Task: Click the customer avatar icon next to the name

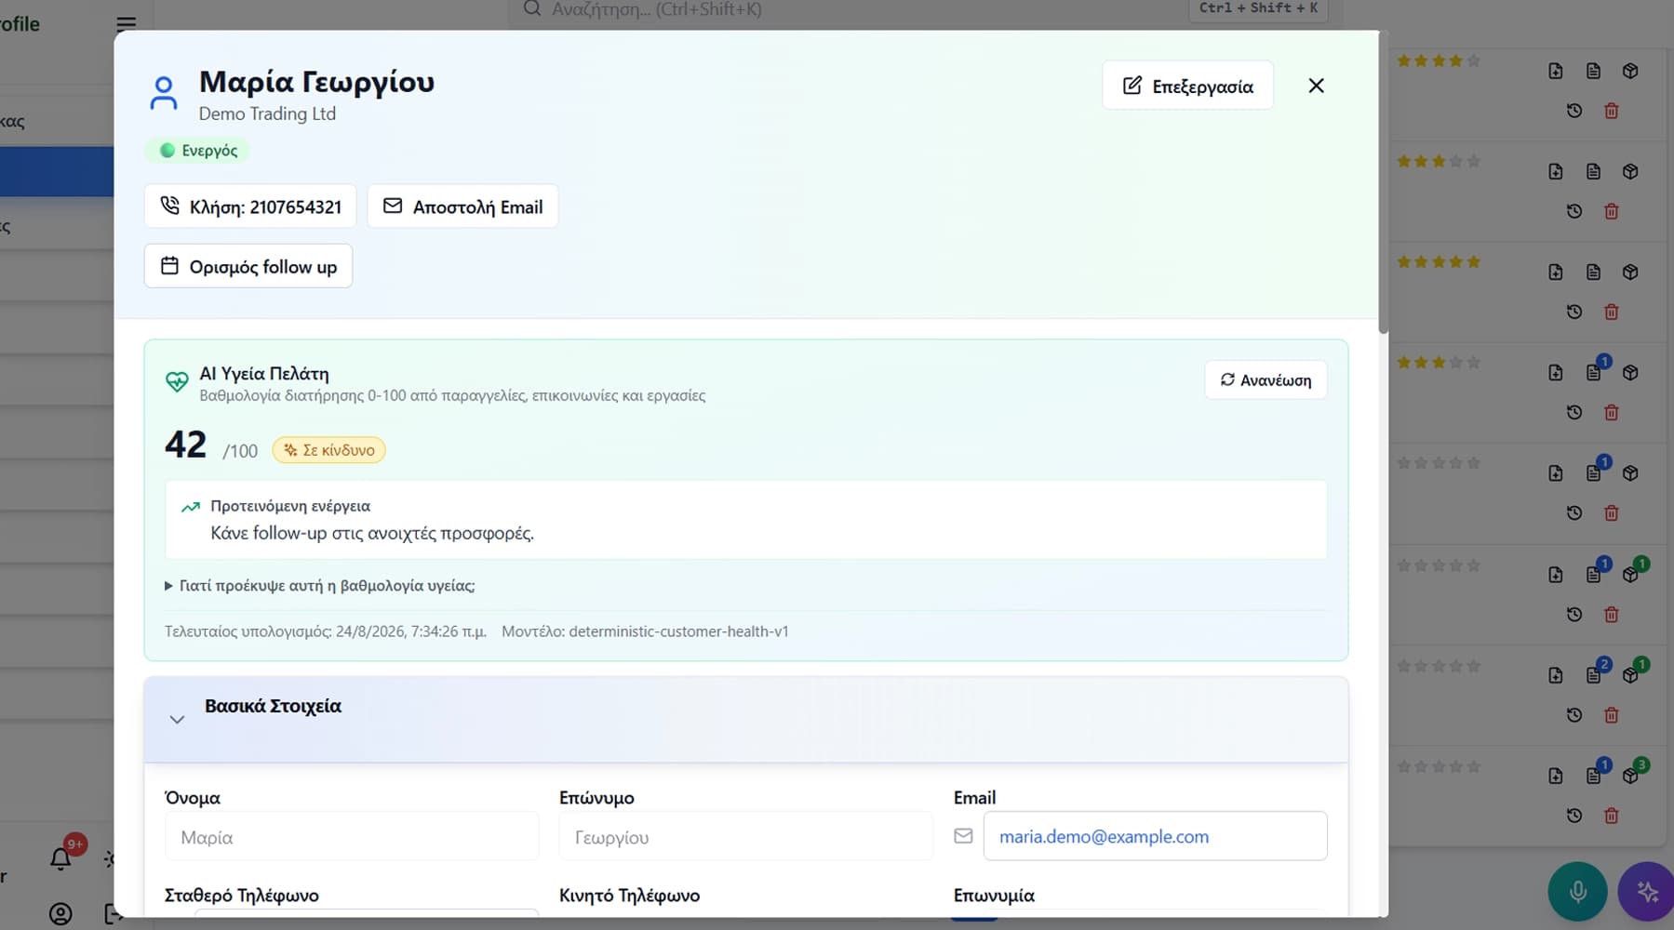Action: pyautogui.click(x=164, y=93)
